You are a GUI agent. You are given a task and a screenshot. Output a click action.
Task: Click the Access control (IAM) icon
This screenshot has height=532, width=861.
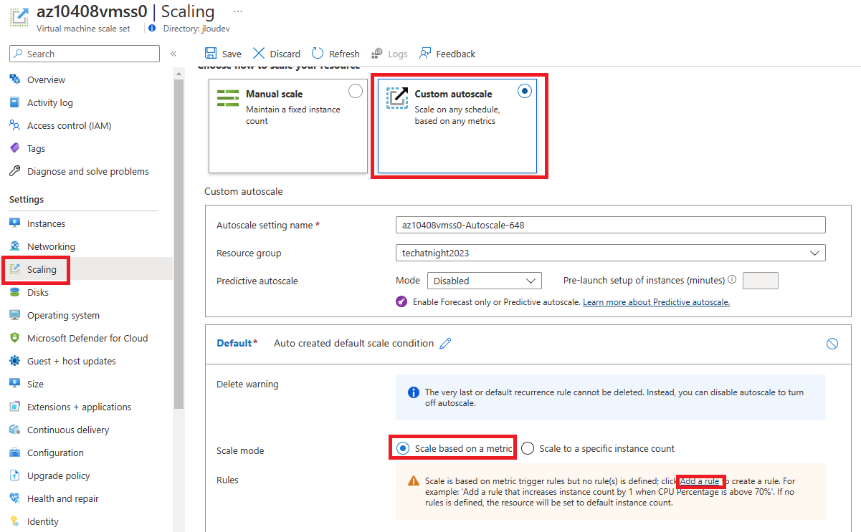point(15,125)
